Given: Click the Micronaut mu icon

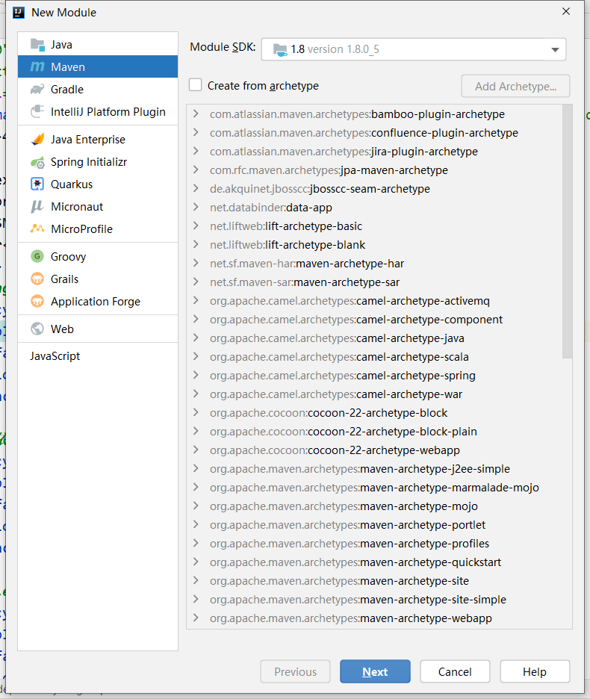Looking at the screenshot, I should (37, 206).
